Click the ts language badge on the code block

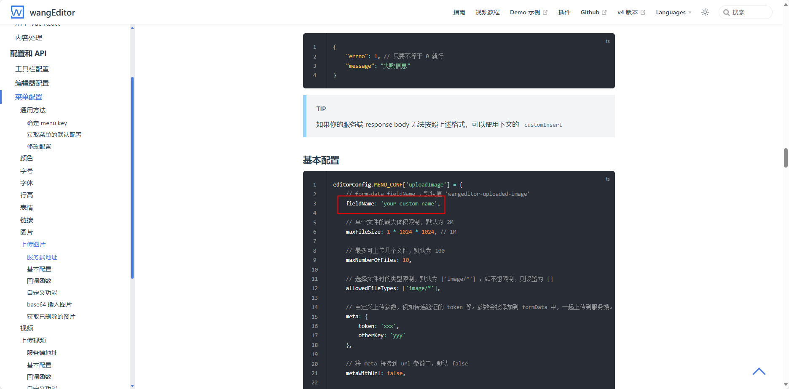[608, 41]
